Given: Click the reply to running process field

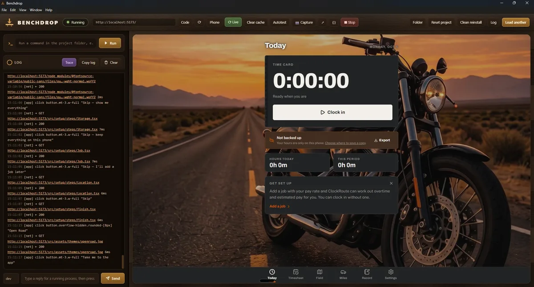Looking at the screenshot, I should tap(60, 279).
